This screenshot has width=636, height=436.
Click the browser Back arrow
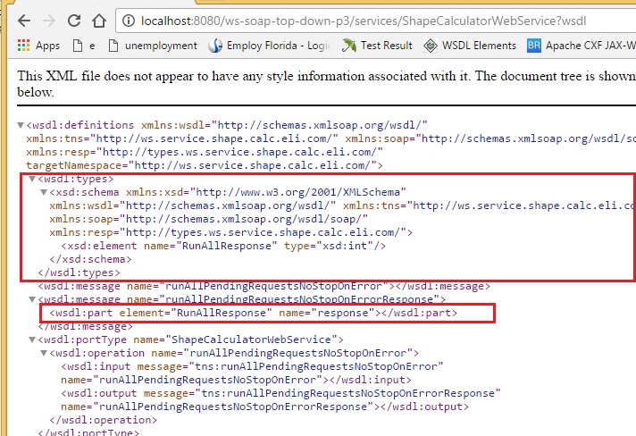click(x=24, y=21)
